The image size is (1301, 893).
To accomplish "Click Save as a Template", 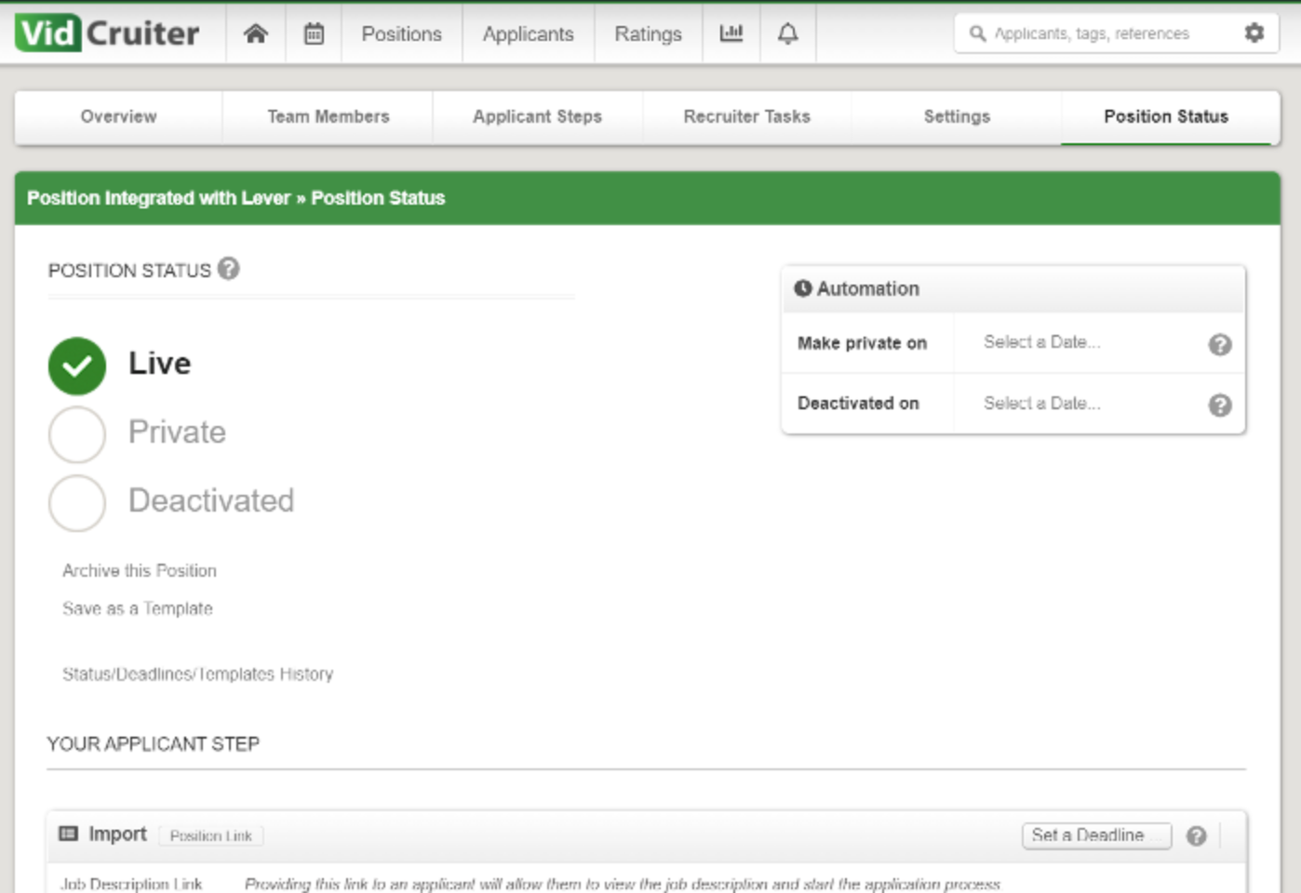I will 137,608.
